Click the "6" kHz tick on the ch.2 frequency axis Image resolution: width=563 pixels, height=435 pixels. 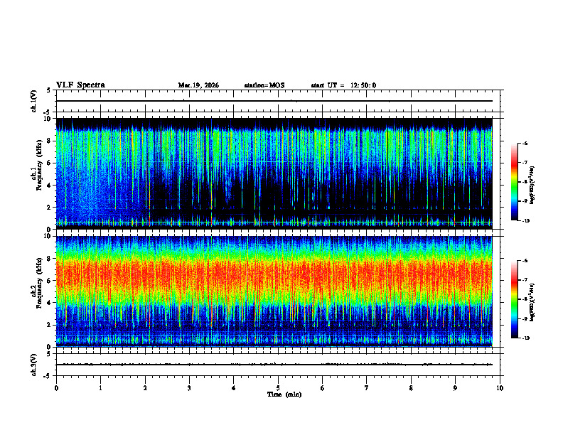click(50, 281)
